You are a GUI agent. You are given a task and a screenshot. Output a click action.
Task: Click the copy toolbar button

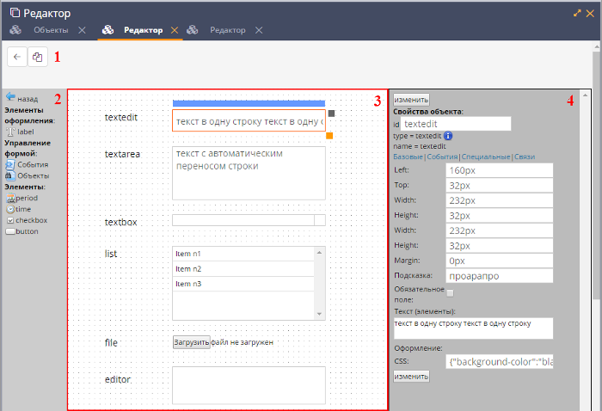click(x=38, y=58)
